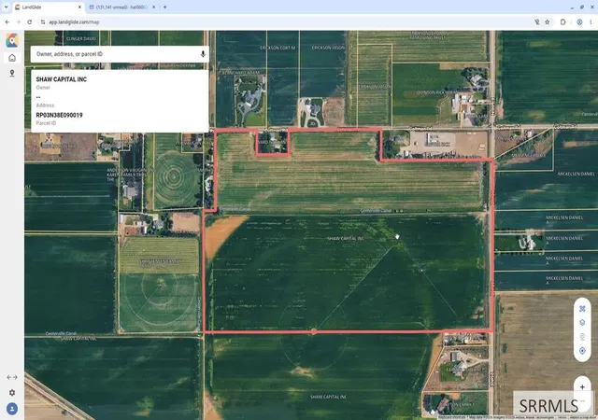Select the ERICKSON CORT M parcel label
This screenshot has width=598, height=420.
click(x=278, y=48)
